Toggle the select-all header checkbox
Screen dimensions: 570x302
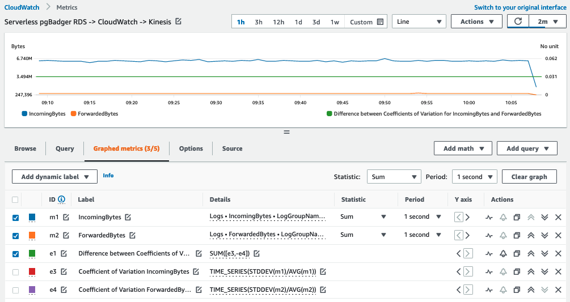tap(15, 199)
